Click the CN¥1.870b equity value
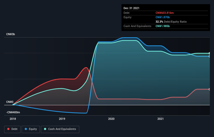The width and height of the screenshot is (214, 137). pyautogui.click(x=163, y=17)
